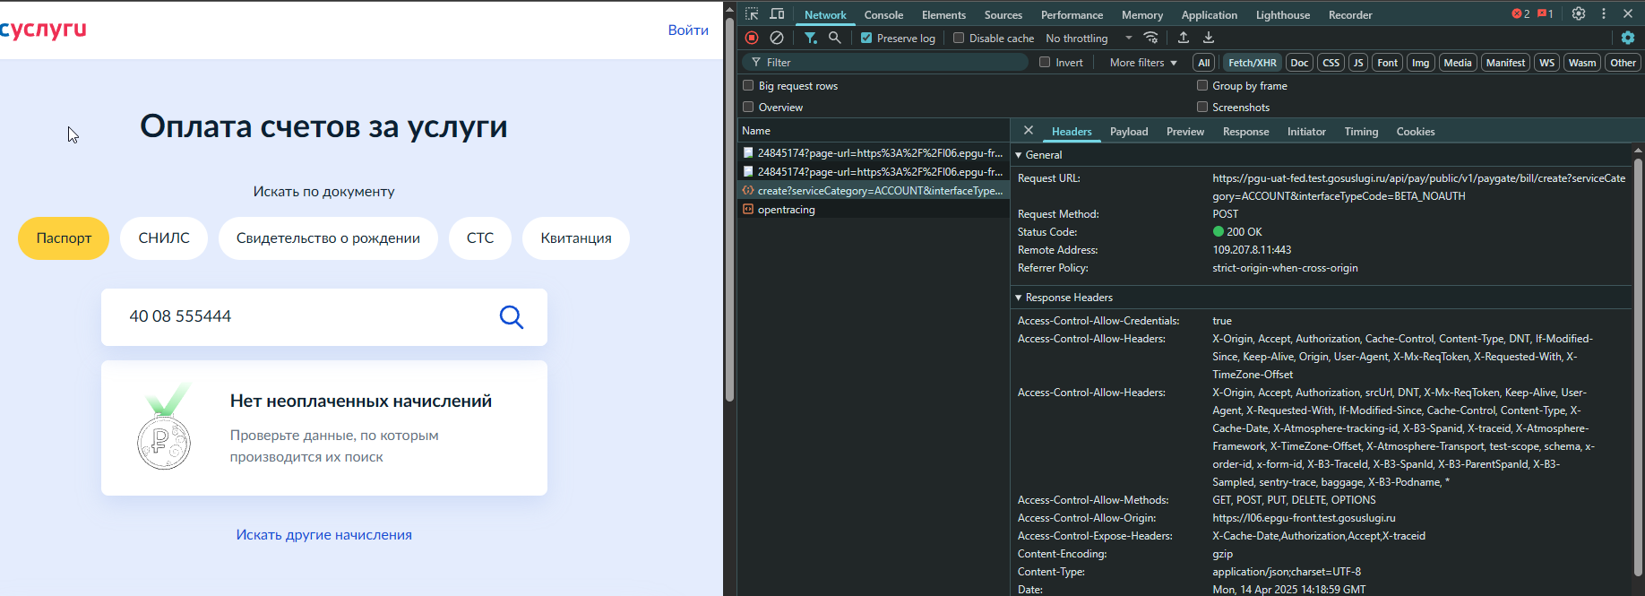
Task: Open the No throttling dropdown
Action: pyautogui.click(x=1089, y=38)
